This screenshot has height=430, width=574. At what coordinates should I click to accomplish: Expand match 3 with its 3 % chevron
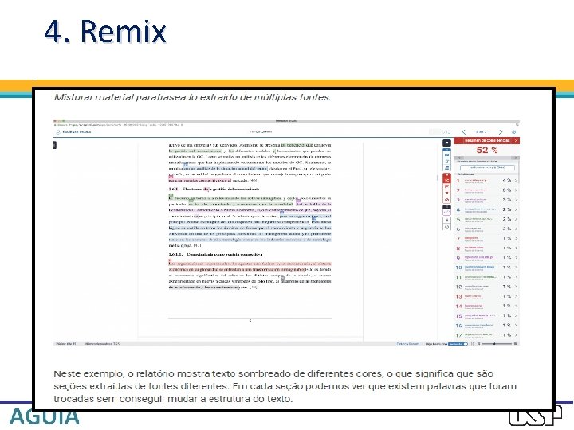point(516,200)
